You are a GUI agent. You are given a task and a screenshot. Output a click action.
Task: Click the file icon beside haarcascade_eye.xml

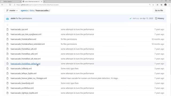click(7, 29)
